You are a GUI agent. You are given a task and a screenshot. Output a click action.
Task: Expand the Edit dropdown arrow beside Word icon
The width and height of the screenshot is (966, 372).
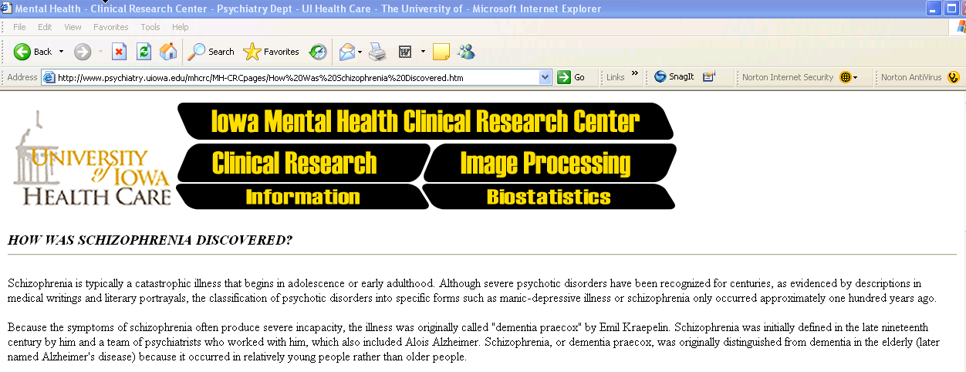click(423, 52)
